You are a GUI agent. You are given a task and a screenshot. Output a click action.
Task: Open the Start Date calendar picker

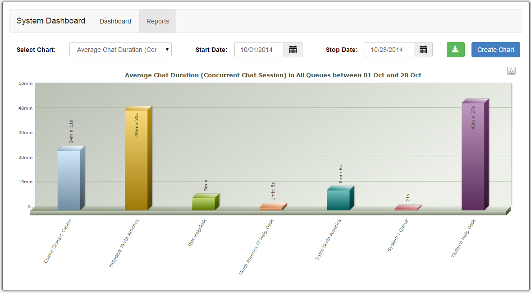coord(293,50)
